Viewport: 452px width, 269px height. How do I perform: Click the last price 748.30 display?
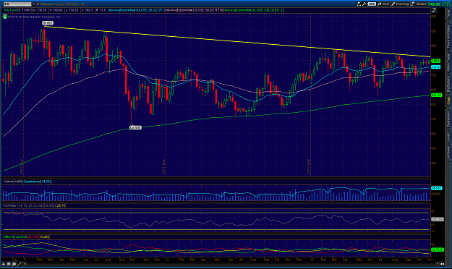[434, 4]
